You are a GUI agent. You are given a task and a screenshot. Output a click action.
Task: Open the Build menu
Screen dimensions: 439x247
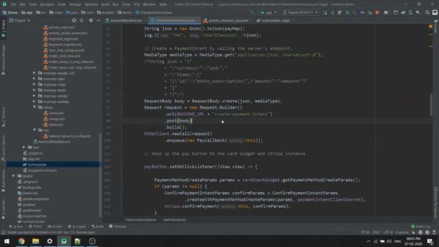coord(105,4)
